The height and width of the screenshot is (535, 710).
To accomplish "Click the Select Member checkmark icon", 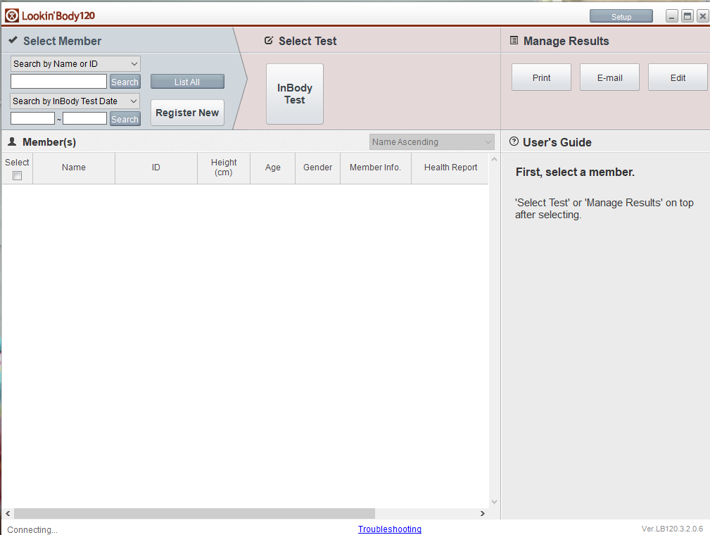I will click(x=13, y=40).
